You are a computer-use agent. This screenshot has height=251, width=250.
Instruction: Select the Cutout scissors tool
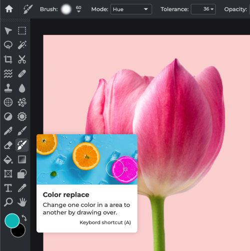(22, 59)
